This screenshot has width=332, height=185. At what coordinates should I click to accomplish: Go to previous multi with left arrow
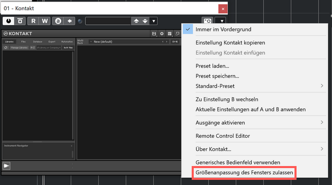(163, 42)
